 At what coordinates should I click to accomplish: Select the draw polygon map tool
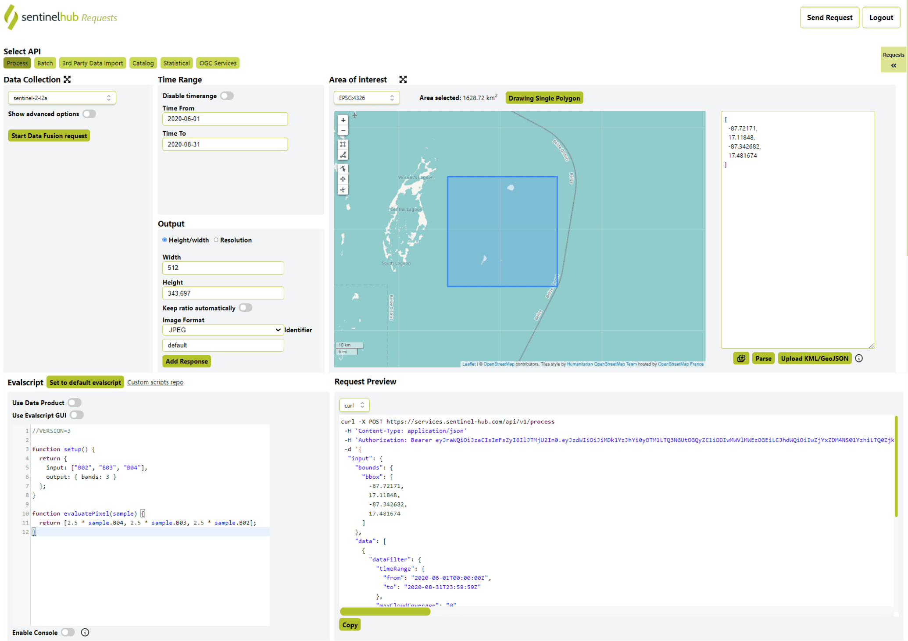click(343, 155)
